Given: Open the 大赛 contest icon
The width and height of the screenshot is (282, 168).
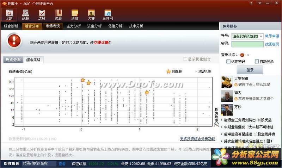Looking at the screenshot, I should 91,14.
